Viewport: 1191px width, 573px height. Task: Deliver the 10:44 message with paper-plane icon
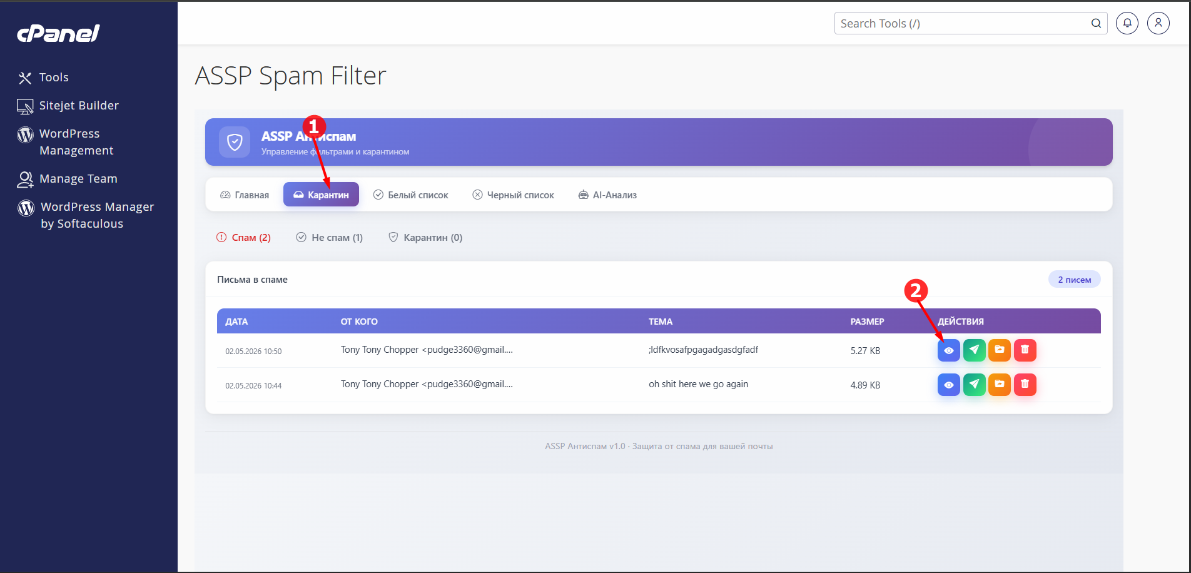[x=974, y=385]
